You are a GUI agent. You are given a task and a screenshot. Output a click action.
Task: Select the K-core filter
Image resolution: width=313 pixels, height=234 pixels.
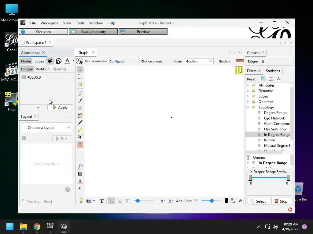(x=269, y=140)
